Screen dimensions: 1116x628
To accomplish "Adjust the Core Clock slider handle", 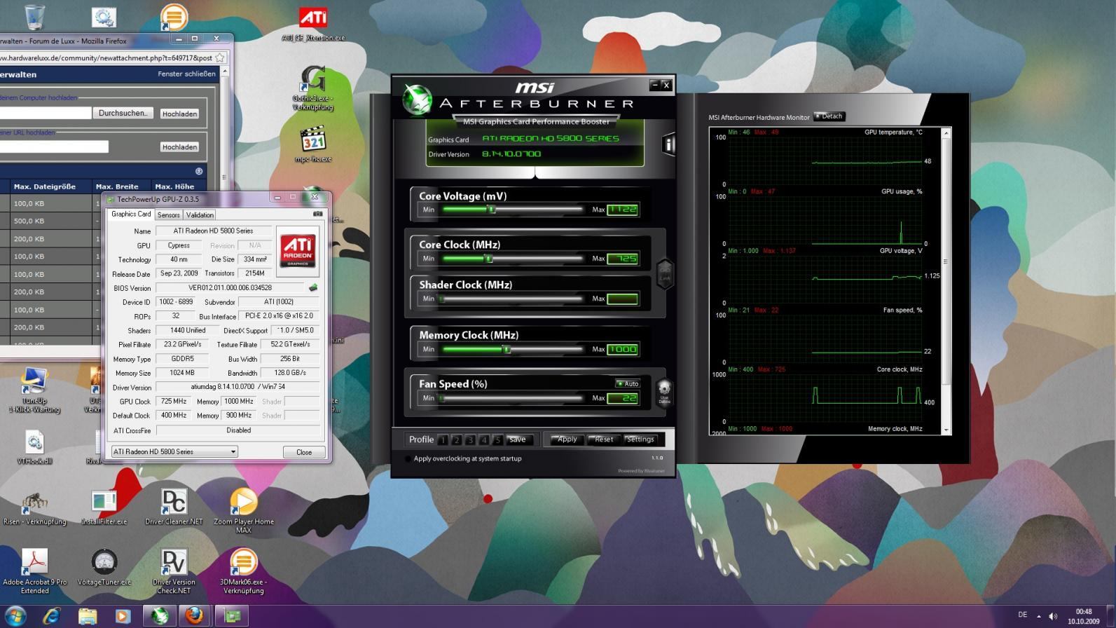I will tap(489, 259).
